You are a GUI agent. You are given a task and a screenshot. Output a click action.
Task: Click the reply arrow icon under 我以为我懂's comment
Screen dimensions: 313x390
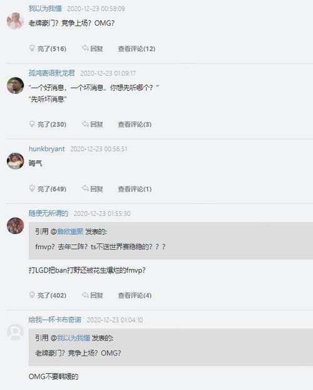point(85,48)
